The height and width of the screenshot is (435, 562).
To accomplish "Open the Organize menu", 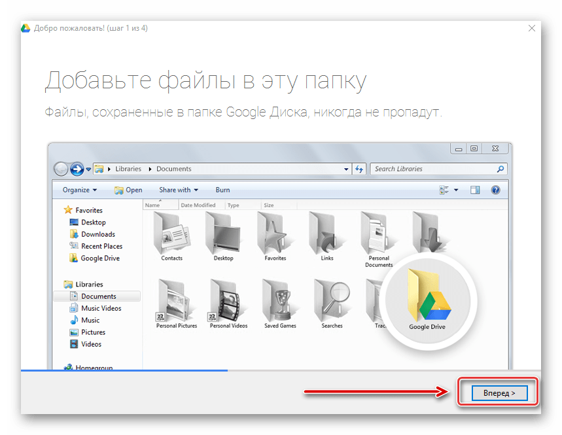I will pos(80,190).
